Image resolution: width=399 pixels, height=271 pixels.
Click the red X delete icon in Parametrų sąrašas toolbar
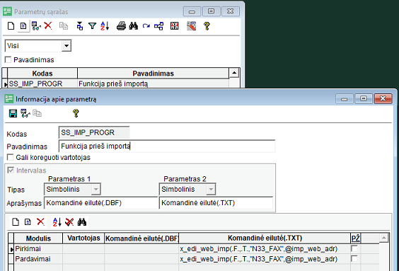click(x=48, y=26)
